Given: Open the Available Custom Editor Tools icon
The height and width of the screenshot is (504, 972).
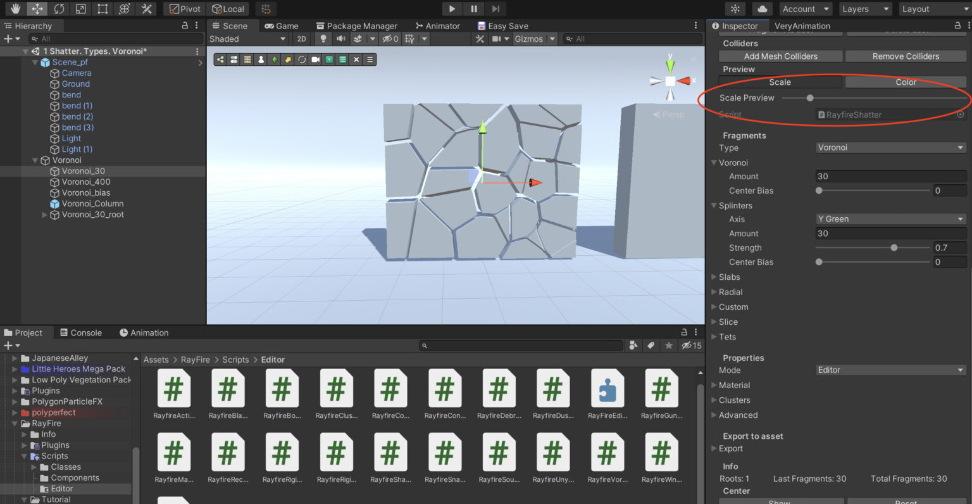Looking at the screenshot, I should click(146, 8).
